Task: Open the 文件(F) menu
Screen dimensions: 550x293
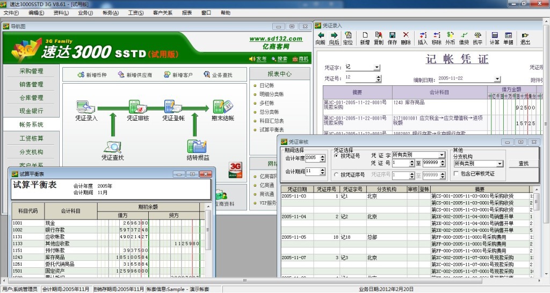Action: [x=11, y=13]
